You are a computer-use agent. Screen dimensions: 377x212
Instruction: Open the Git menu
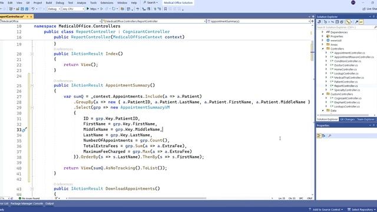pyautogui.click(x=28, y=2)
